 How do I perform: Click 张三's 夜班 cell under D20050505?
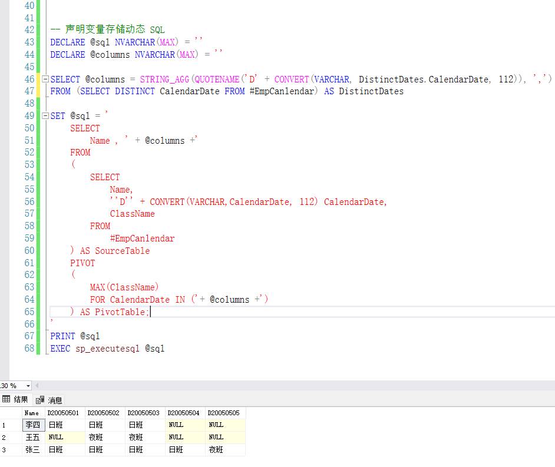(x=225, y=450)
